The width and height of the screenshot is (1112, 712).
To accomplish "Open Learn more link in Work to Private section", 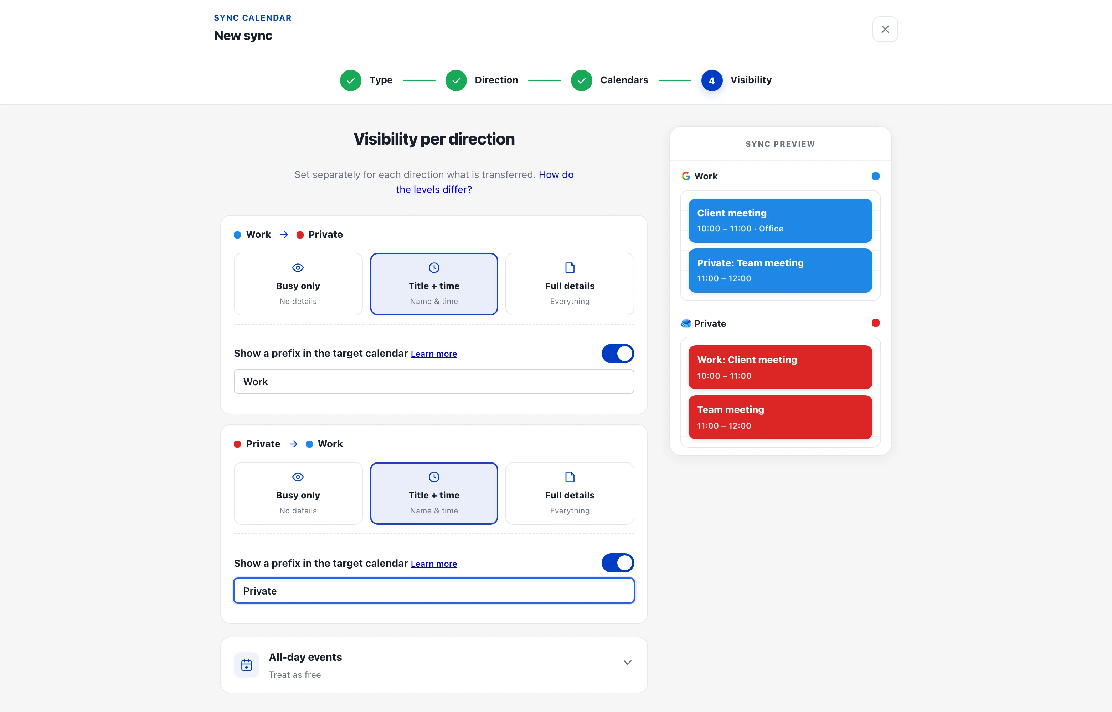I will pyautogui.click(x=434, y=354).
